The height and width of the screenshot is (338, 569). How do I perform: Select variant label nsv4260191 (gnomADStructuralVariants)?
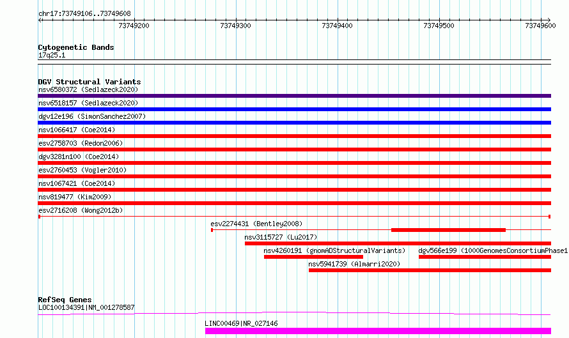click(334, 250)
